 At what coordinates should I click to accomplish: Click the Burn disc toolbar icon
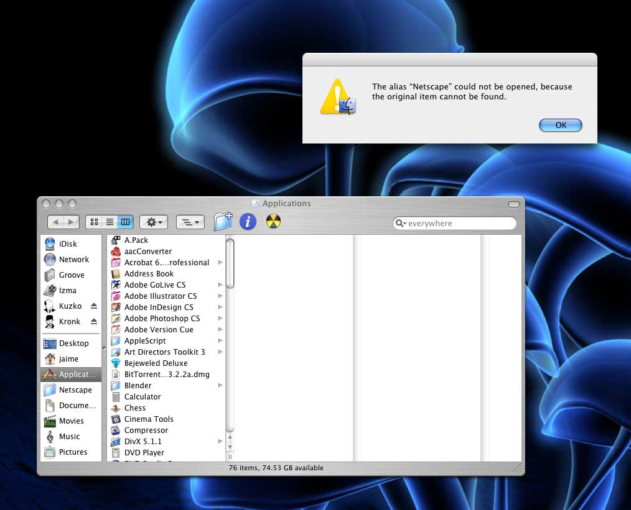[x=273, y=221]
